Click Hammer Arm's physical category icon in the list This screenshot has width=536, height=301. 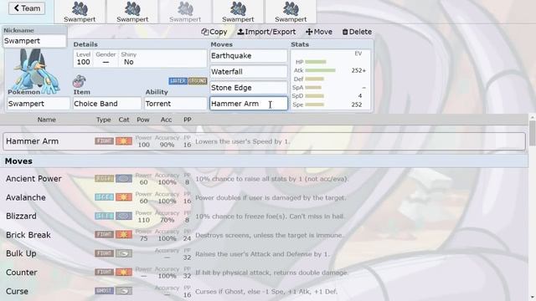click(124, 141)
